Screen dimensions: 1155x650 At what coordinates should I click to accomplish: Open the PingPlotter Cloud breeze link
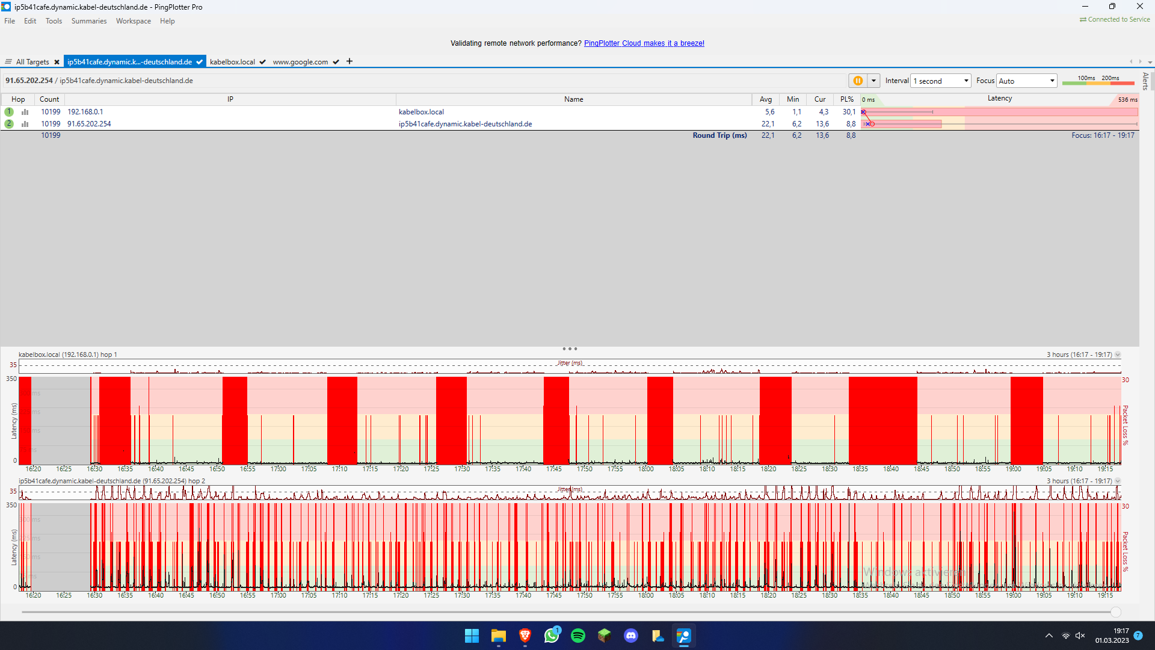pyautogui.click(x=644, y=43)
